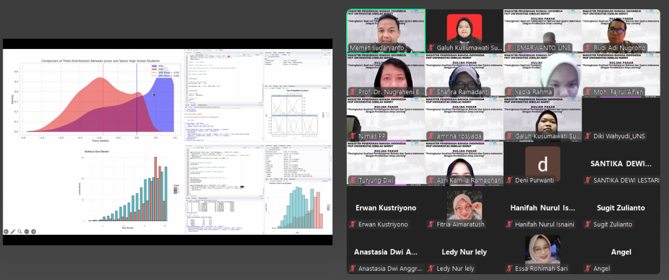This screenshot has width=669, height=280.
Task: Select Yadia Rahma's video tile
Action: (x=542, y=71)
